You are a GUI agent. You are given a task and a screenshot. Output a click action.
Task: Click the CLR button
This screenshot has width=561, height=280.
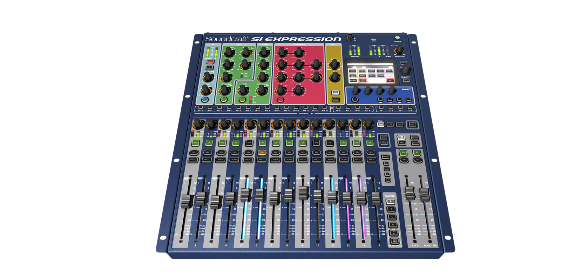coord(384,137)
